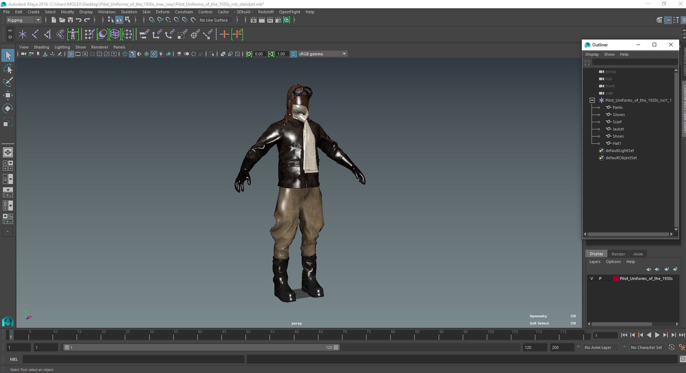This screenshot has height=373, width=686.
Task: Click the range slider bar handle at 120
Action: (336, 347)
